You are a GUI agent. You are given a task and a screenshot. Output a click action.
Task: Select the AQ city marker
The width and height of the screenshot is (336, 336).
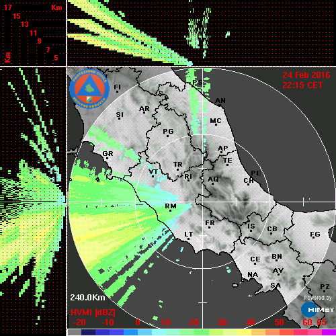pos(212,183)
